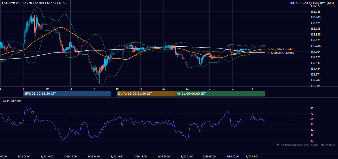The image size is (338, 159).
Task: Click hour label 20 under the price chart
Action: 164,89
